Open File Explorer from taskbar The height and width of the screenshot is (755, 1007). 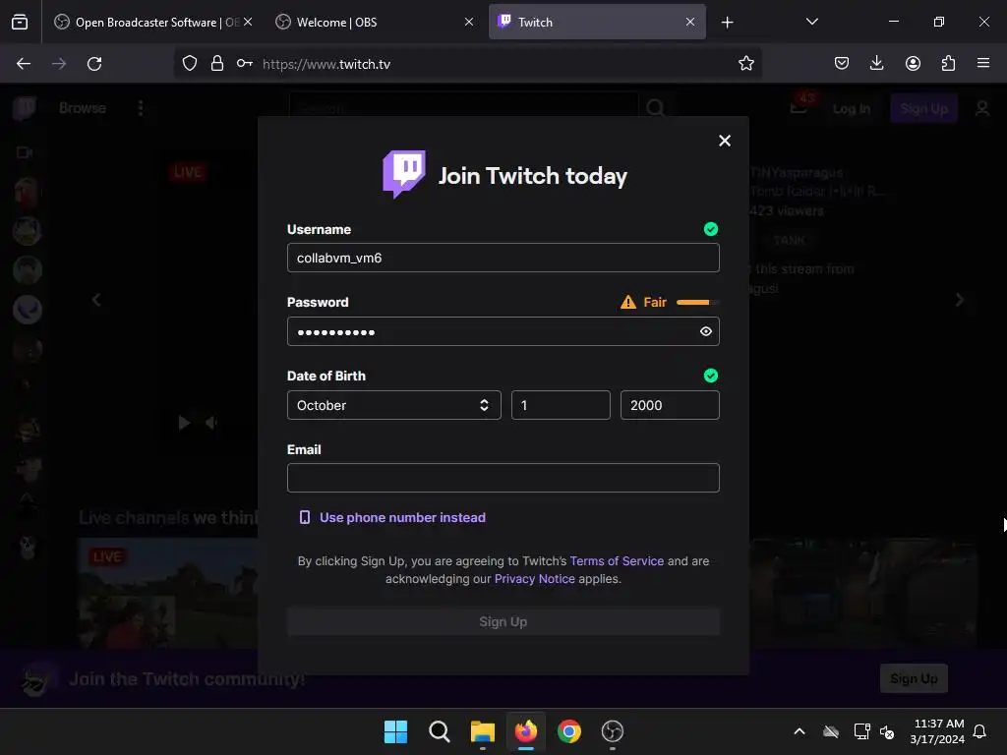pos(482,731)
